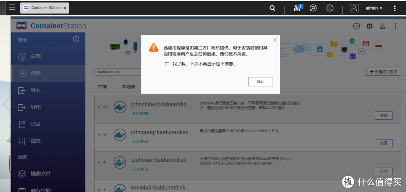
Task: Click the 官方百度网盘客户端VNC版 description
Action: click(239, 131)
